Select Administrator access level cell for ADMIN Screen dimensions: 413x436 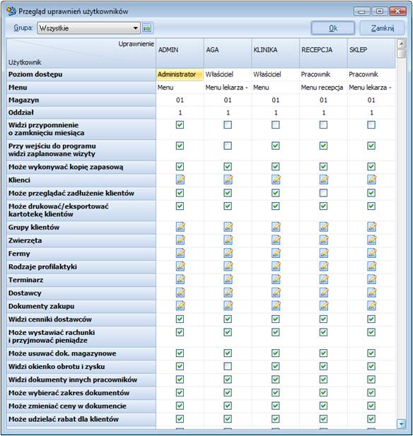pos(180,74)
